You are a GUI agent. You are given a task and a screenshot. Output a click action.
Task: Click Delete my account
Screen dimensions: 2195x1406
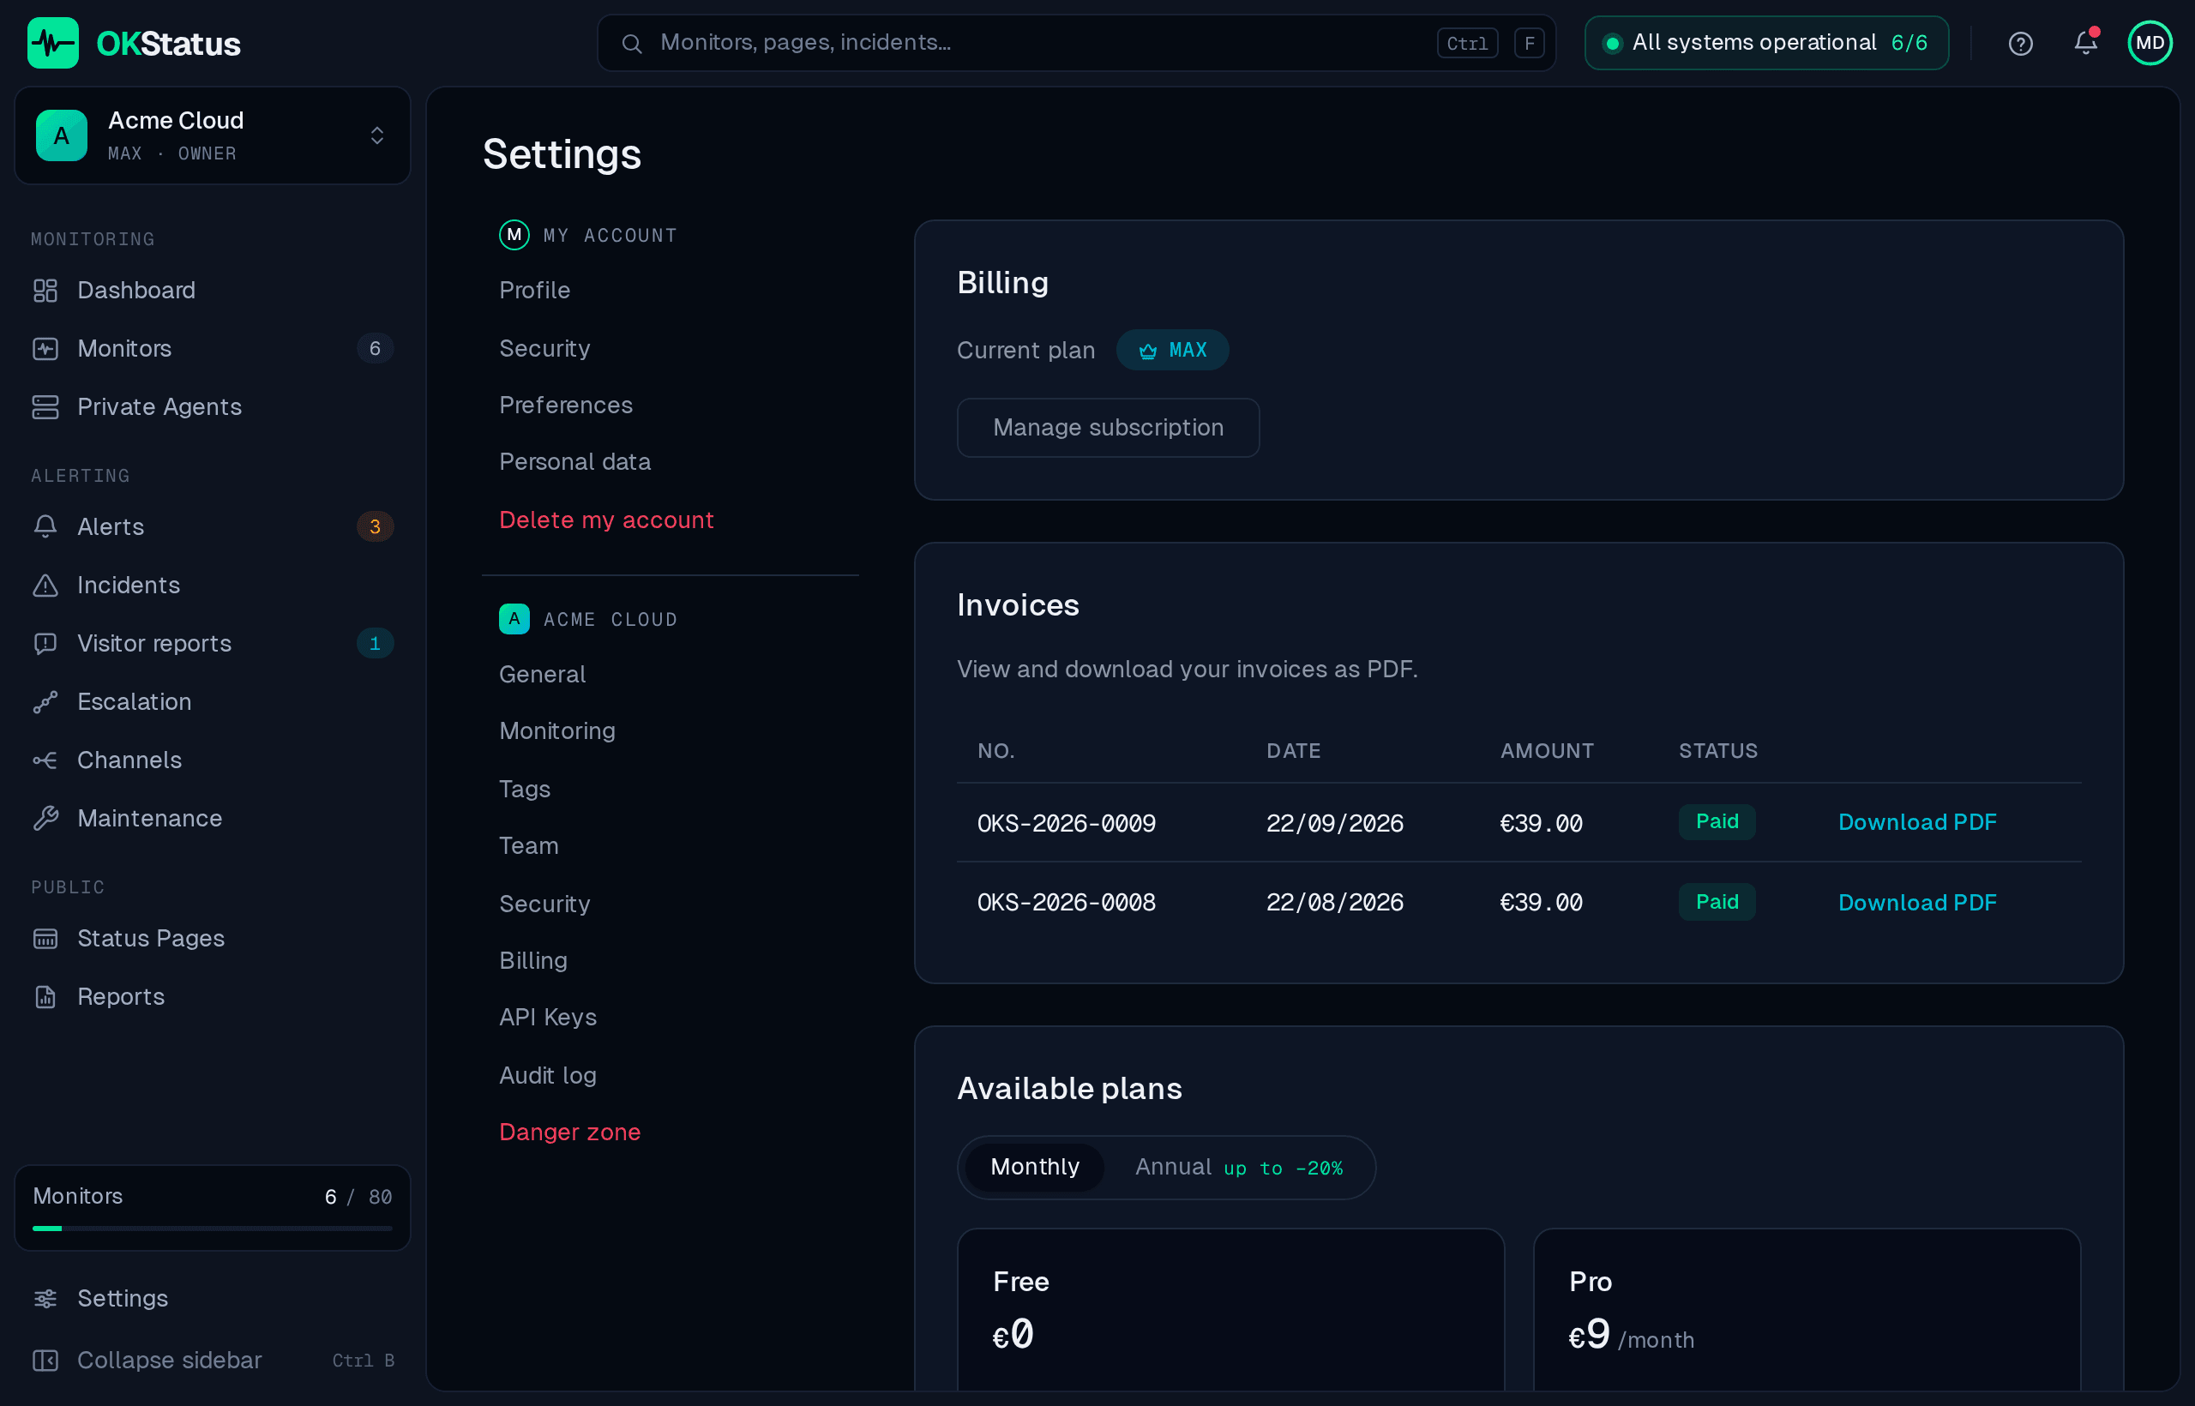pos(606,520)
